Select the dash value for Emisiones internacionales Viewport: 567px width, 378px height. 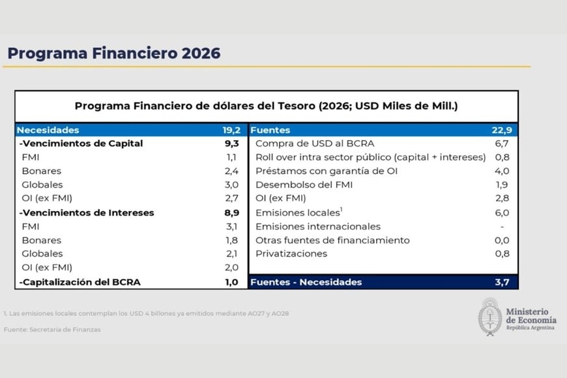tap(502, 227)
